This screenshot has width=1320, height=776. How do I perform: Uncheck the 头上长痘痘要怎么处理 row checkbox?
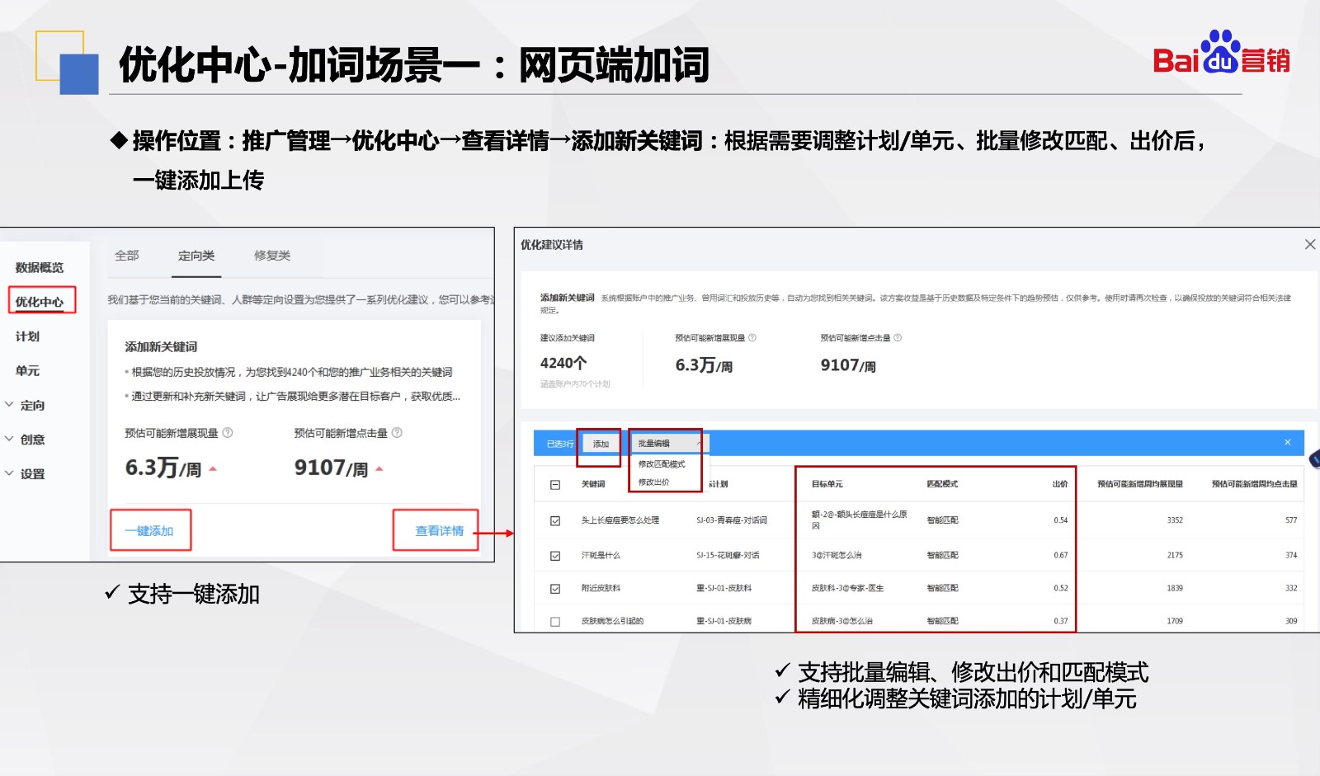click(x=555, y=520)
